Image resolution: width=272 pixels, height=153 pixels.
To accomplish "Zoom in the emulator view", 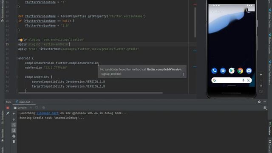I will point(261,75).
